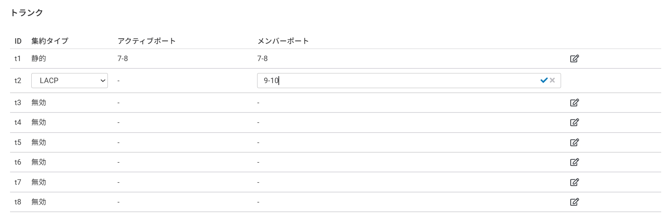This screenshot has width=672, height=223.
Task: Click the edit icon for trunk t3
Action: 574,103
